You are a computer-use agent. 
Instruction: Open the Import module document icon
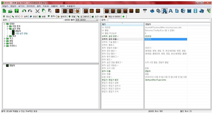(x=177, y=11)
